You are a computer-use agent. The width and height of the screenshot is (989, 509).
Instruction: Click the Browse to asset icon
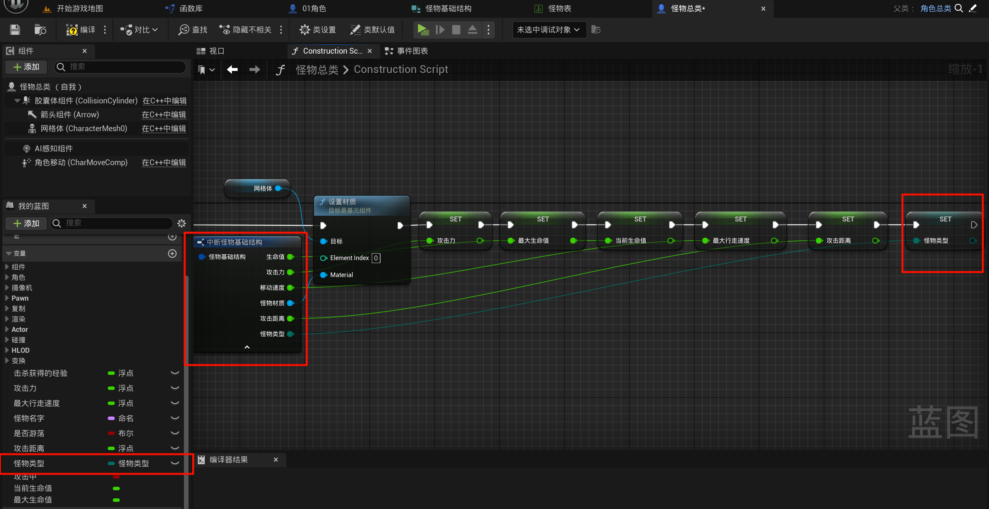[40, 30]
